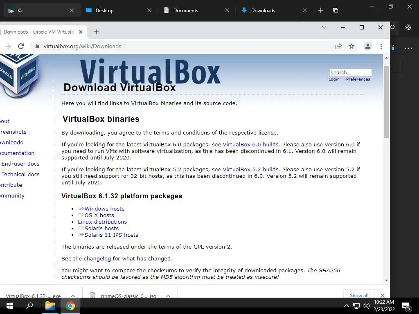Open a new Chrome tab
The height and width of the screenshot is (314, 419).
(x=96, y=32)
